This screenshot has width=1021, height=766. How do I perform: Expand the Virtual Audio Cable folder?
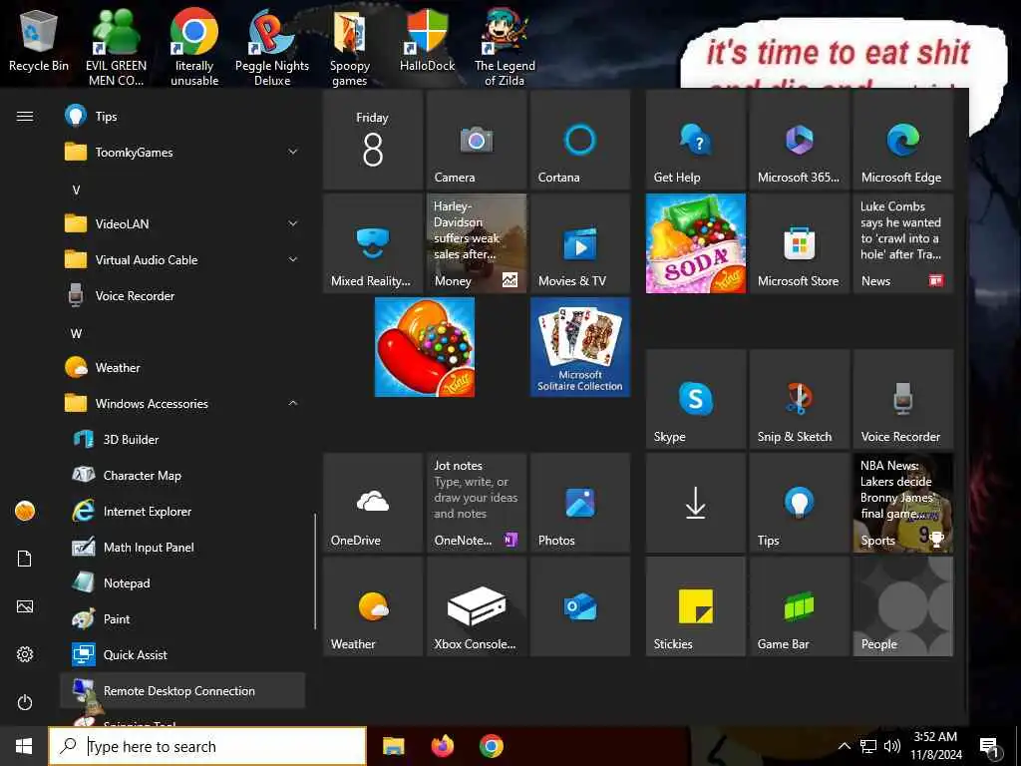[182, 260]
